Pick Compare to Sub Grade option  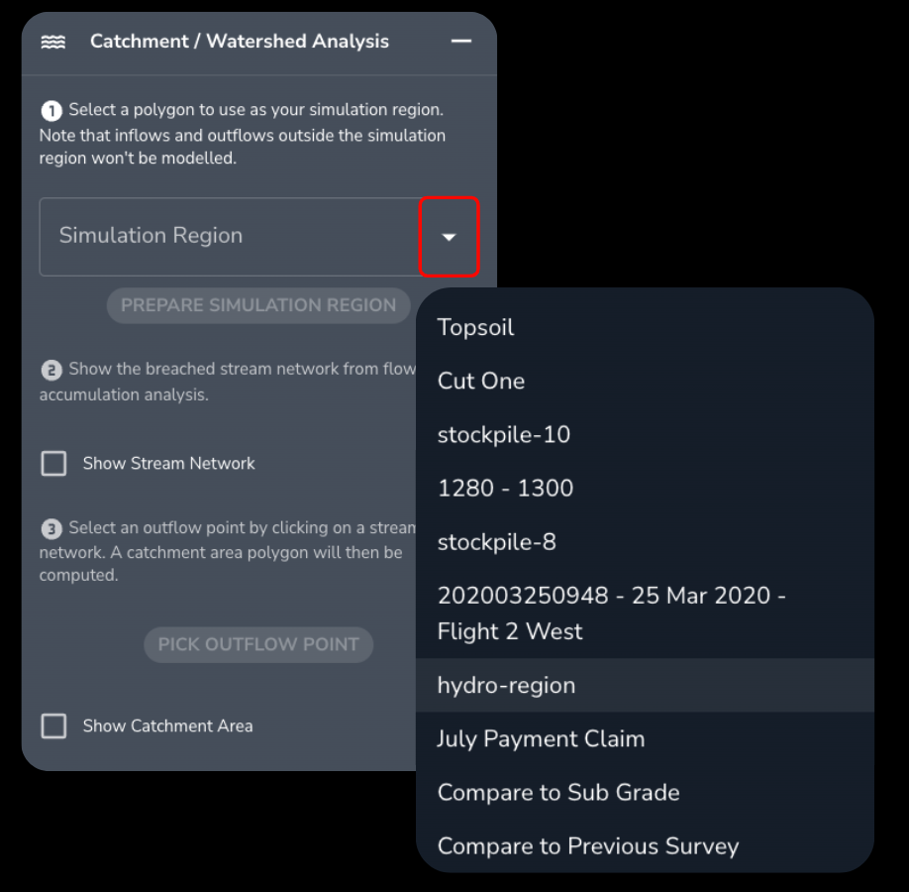(558, 793)
